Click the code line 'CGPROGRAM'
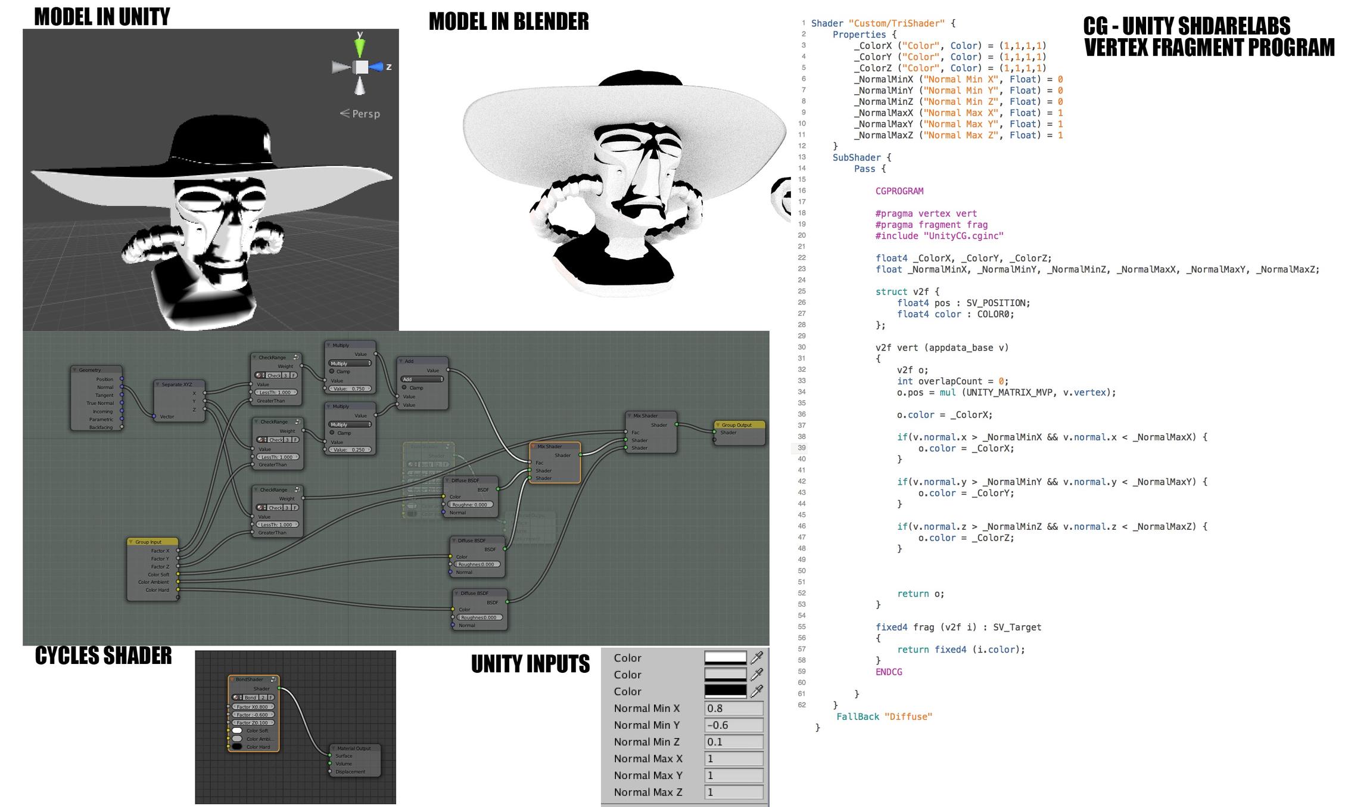Screen dimensions: 1370x807 coord(899,191)
